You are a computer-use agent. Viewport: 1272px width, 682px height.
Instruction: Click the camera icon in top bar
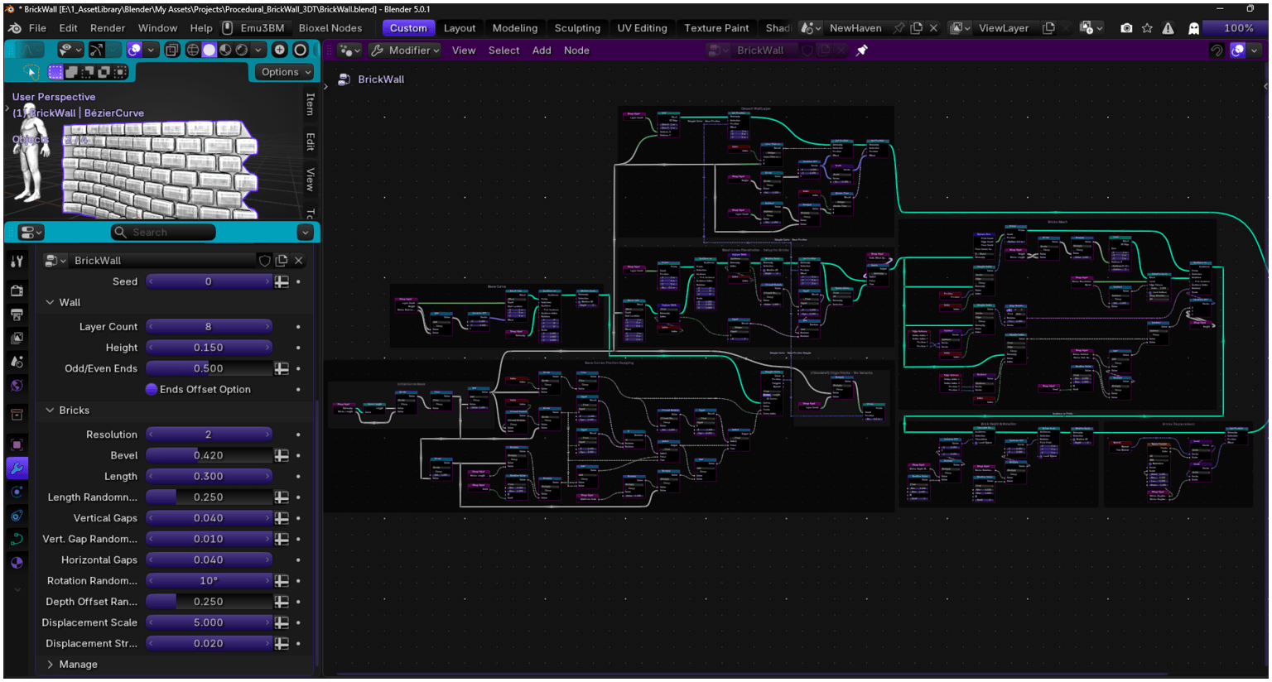coord(1126,28)
